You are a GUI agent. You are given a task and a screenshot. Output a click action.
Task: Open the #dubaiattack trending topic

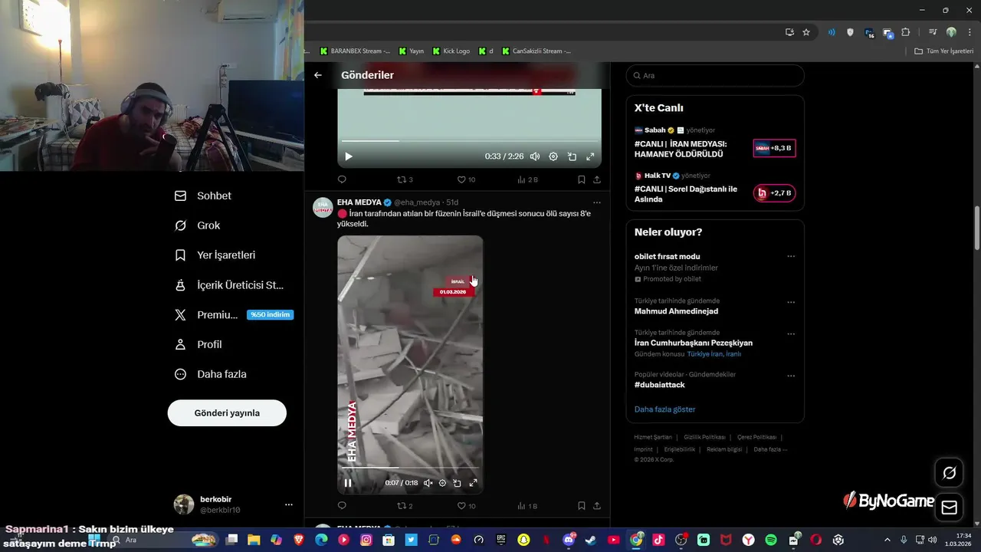coord(660,385)
